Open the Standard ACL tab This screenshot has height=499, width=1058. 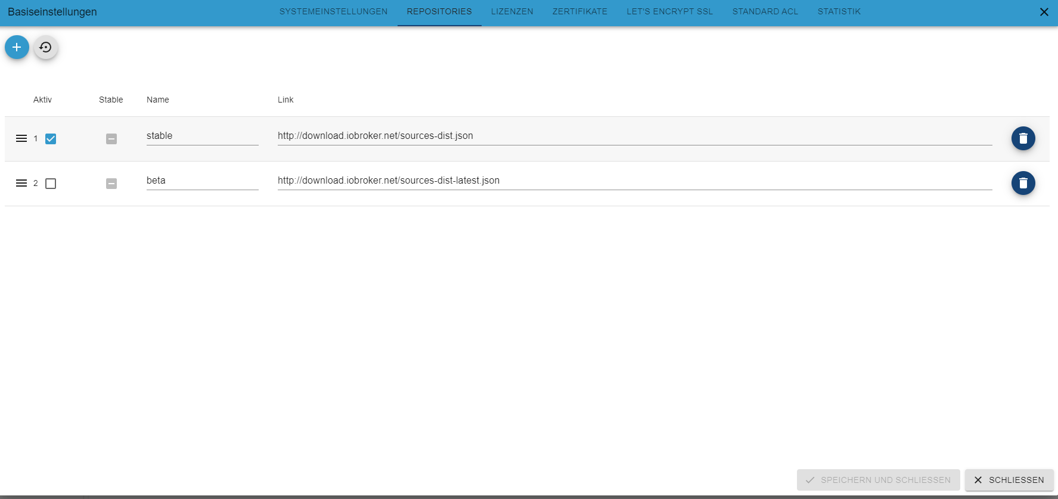pos(765,12)
